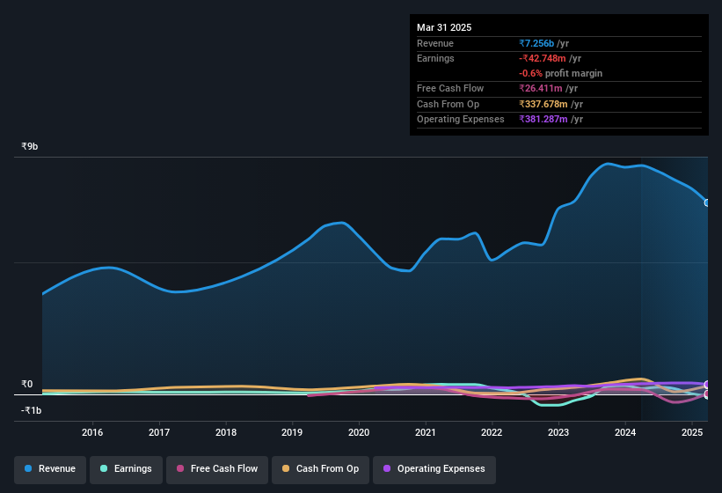Toggle the Earnings legend button

pyautogui.click(x=126, y=470)
